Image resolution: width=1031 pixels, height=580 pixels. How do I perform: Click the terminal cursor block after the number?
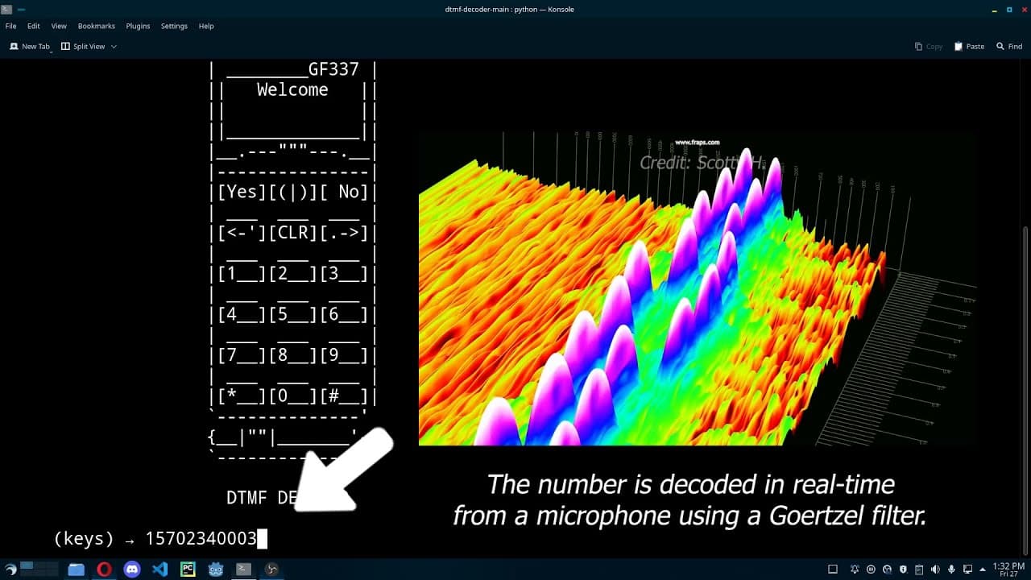(x=262, y=539)
